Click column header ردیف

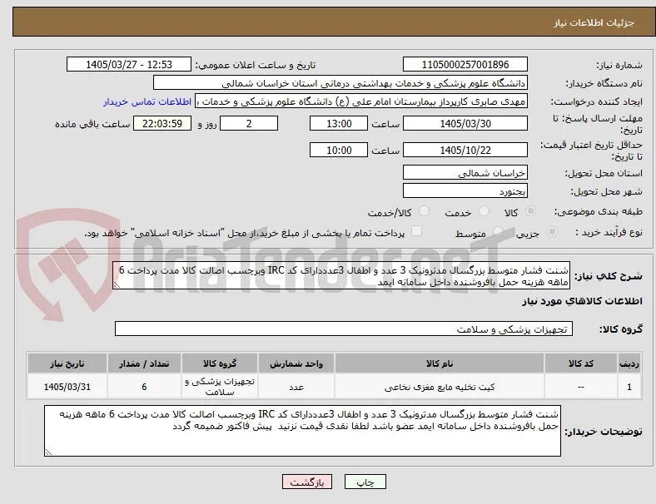[629, 363]
